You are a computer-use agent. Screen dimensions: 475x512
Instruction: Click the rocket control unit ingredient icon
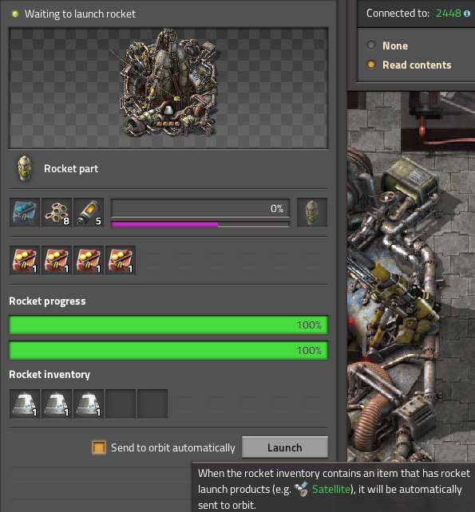[x=25, y=213]
